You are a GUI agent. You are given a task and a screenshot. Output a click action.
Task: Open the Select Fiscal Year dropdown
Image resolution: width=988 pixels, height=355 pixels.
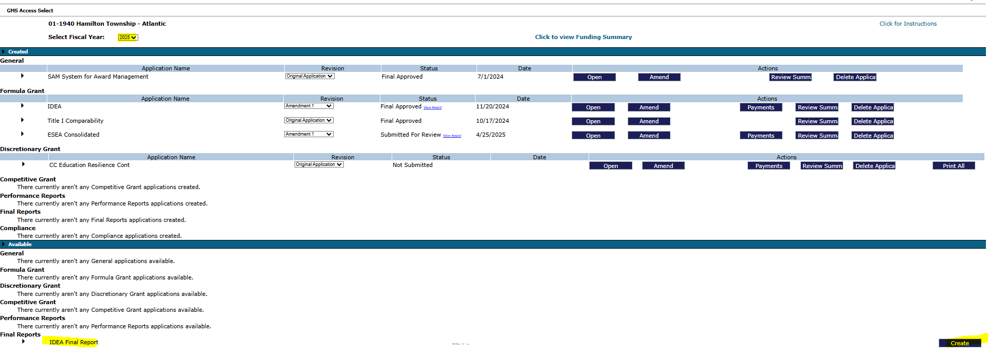tap(127, 38)
